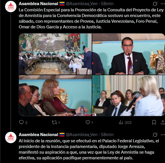Click the Grok icon on the first tweet

(155, 4)
